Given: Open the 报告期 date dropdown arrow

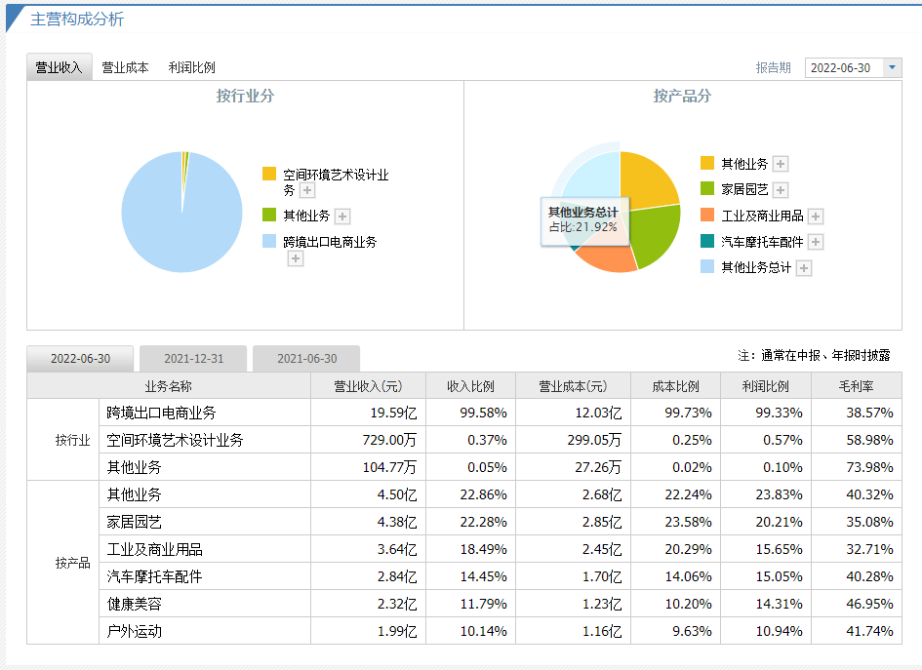Looking at the screenshot, I should (892, 67).
